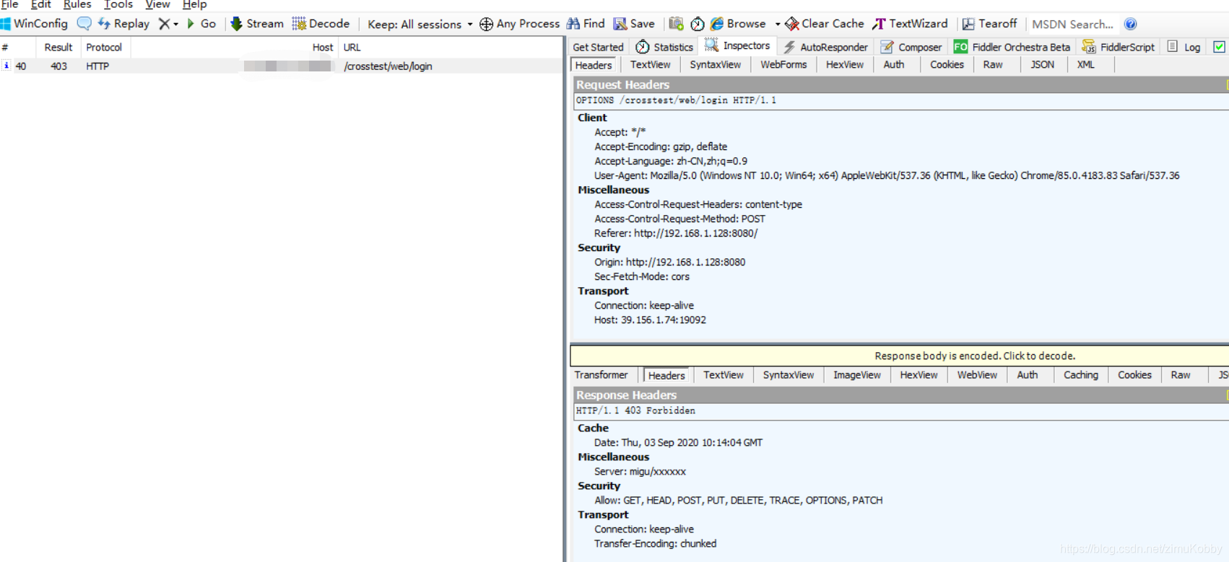Switch to Get Started tab
Image resolution: width=1229 pixels, height=562 pixels.
(x=598, y=47)
